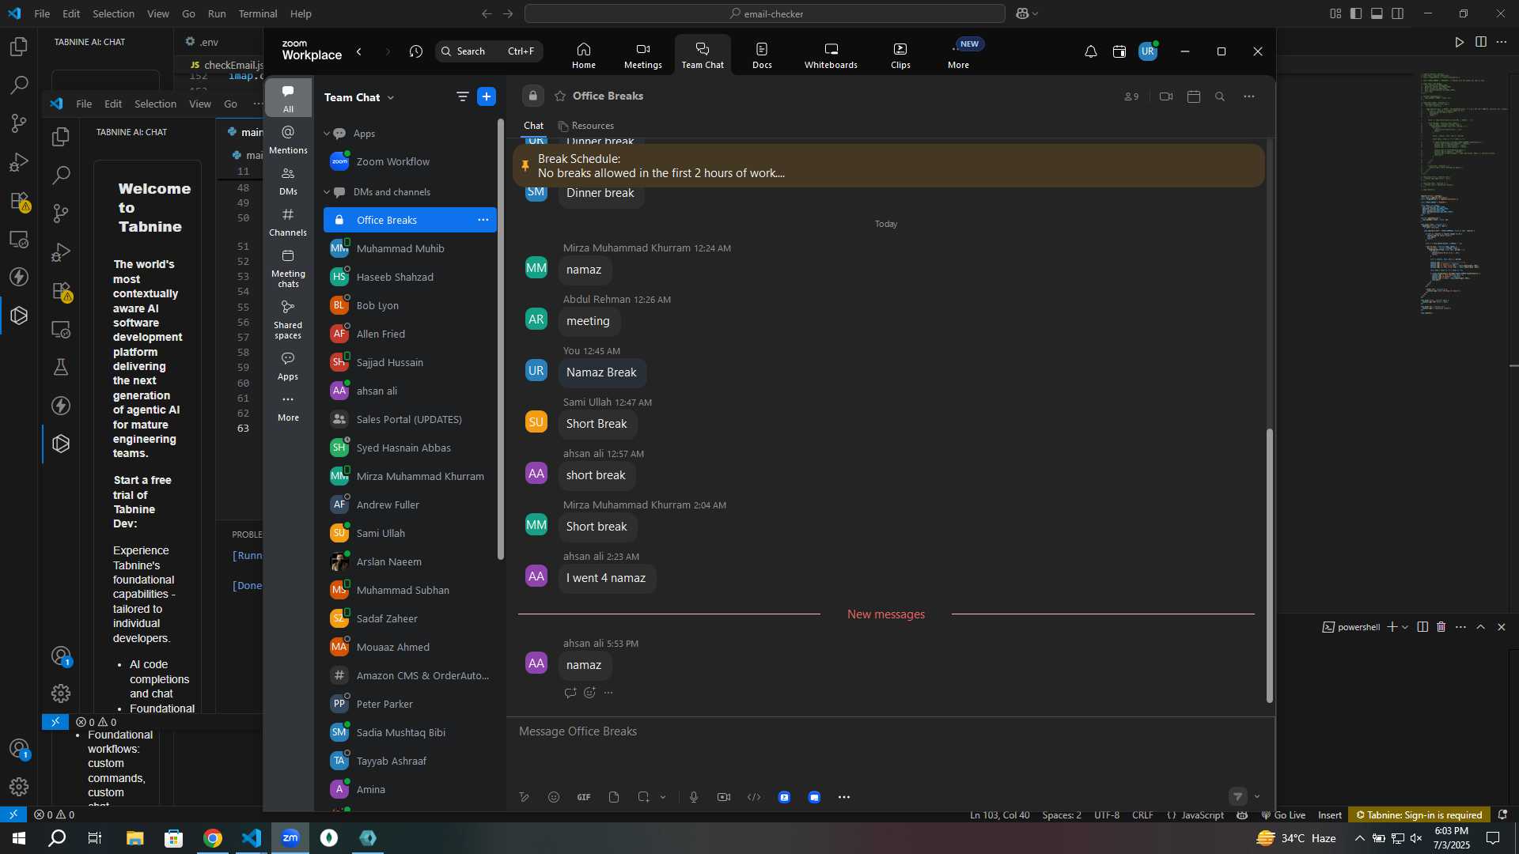Open Meeting chats in Zoom sidebar
Screen dimensions: 1519x854
point(288,268)
